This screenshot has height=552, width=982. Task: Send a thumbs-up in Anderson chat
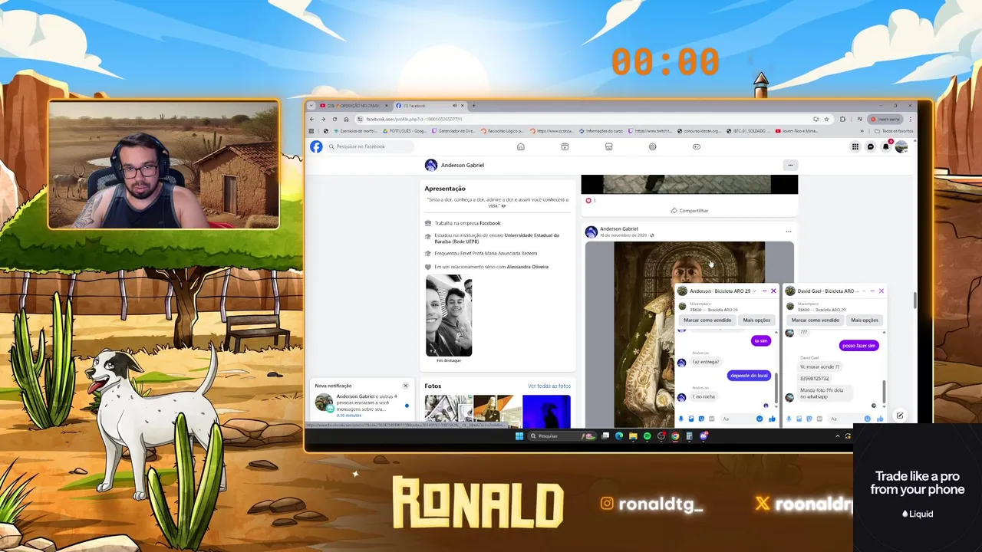click(x=772, y=419)
